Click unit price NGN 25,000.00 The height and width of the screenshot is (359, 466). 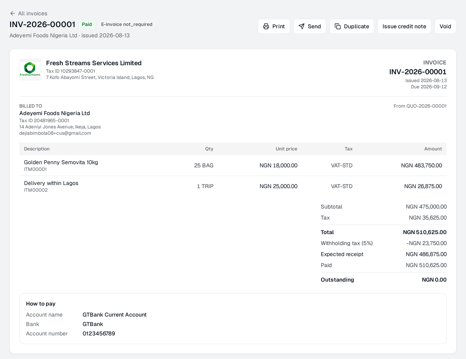pos(278,187)
